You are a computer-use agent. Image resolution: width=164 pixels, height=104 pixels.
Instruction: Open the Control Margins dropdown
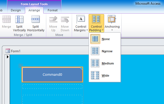tap(81, 23)
